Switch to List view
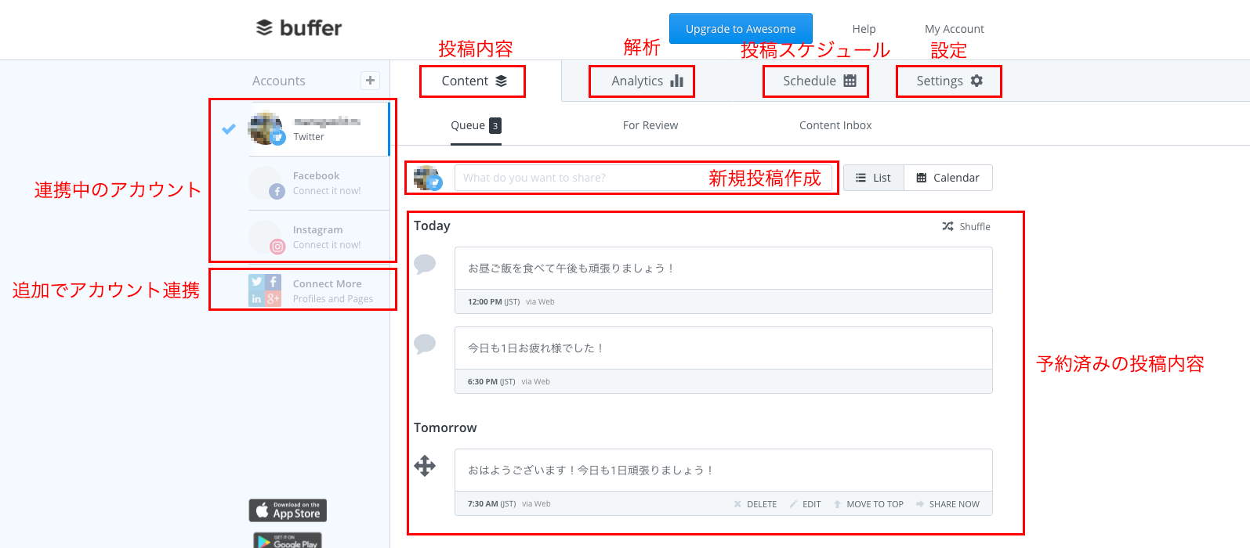Screen dimensions: 1250x548 point(874,178)
